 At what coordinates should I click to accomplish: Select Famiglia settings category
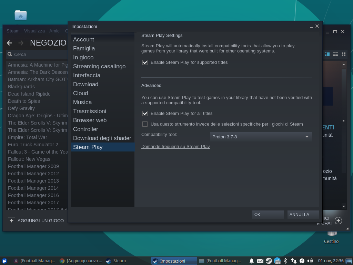(103, 48)
